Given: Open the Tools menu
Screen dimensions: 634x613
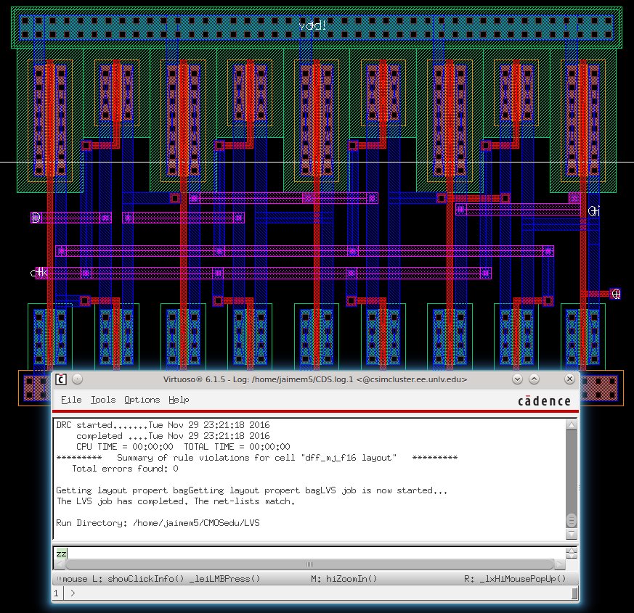Looking at the screenshot, I should [x=102, y=400].
